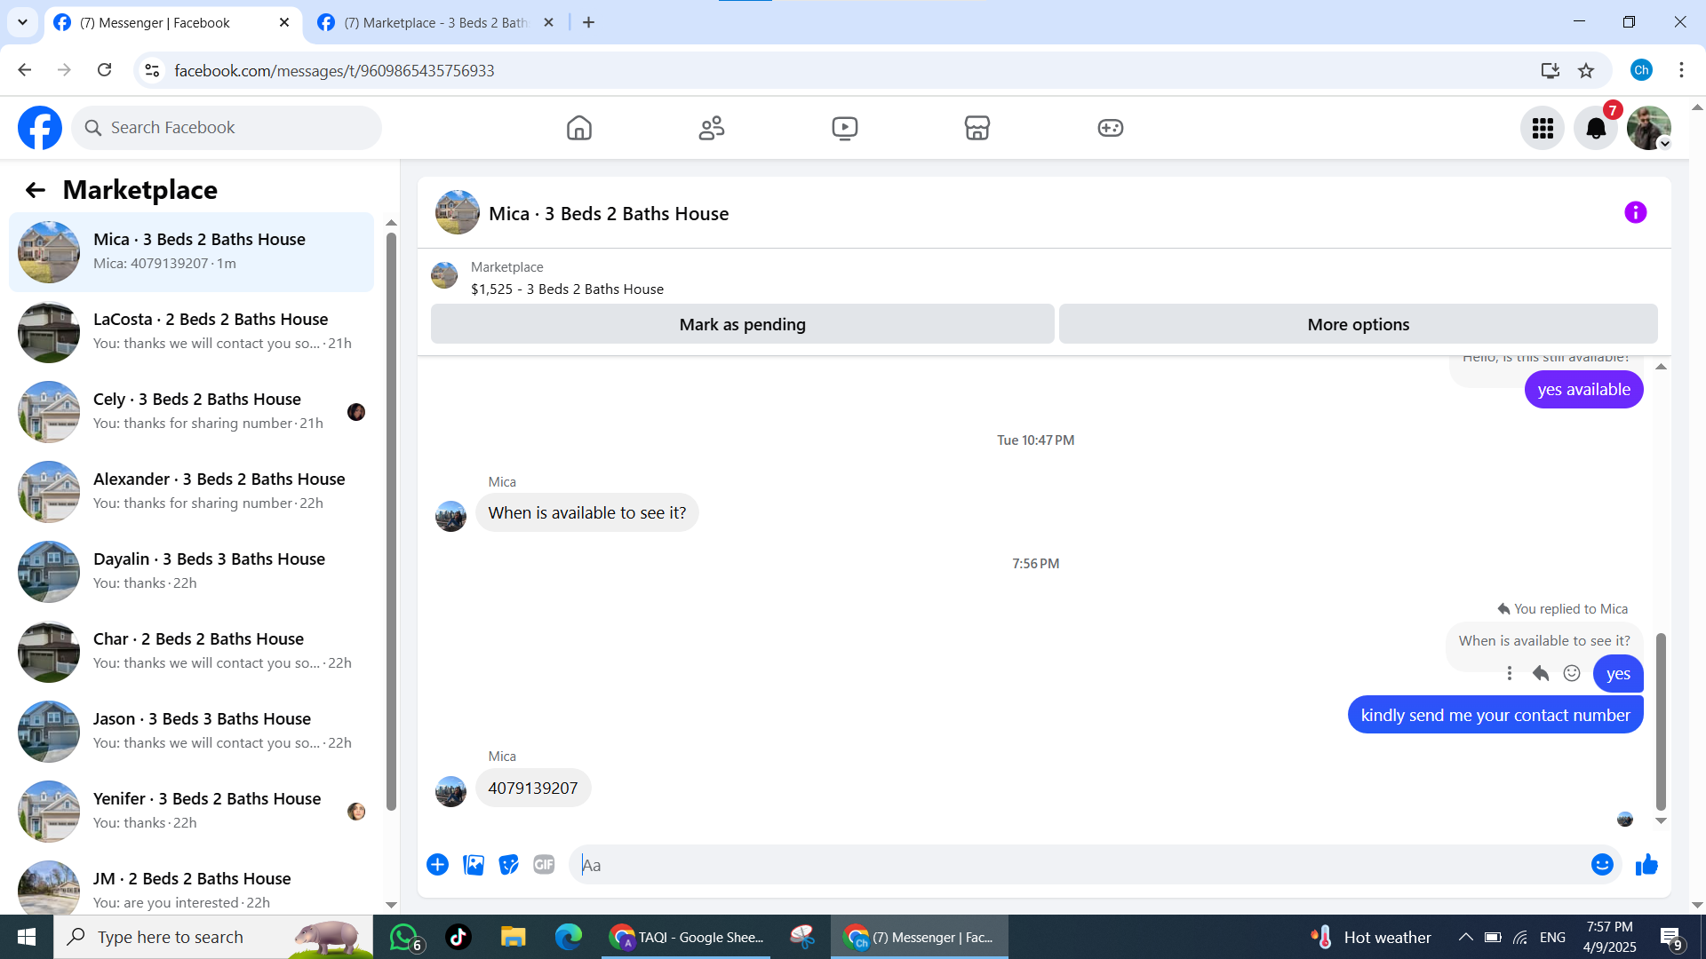Click the Facebook logo
Image resolution: width=1706 pixels, height=959 pixels.
(40, 128)
